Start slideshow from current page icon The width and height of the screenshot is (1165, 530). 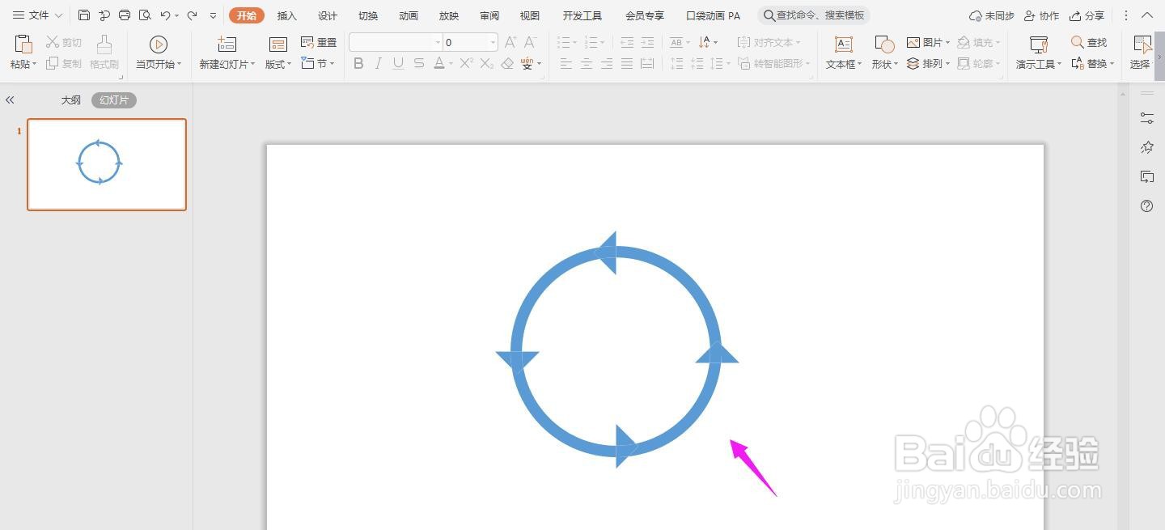[159, 45]
